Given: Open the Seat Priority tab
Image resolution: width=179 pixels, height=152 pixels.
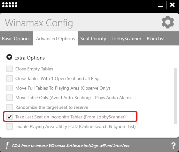Looking at the screenshot, I should point(93,38).
